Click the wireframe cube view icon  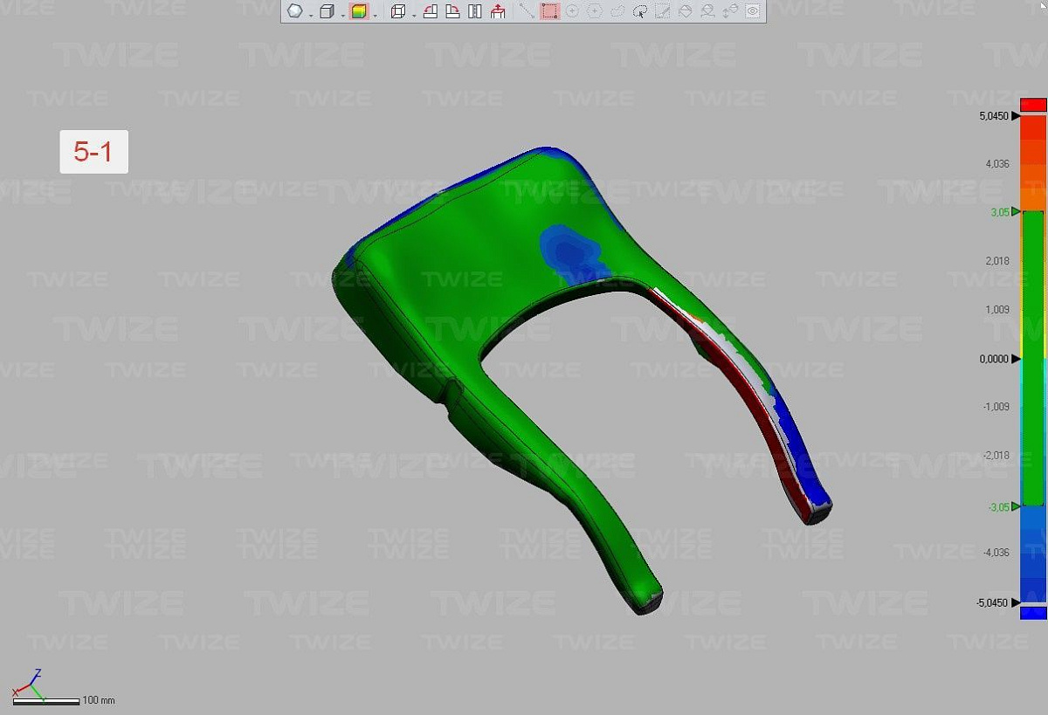point(398,11)
